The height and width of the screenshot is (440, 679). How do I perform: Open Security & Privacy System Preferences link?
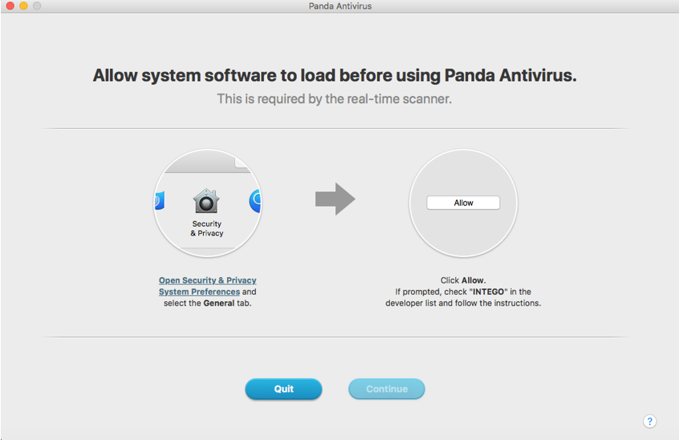(207, 285)
